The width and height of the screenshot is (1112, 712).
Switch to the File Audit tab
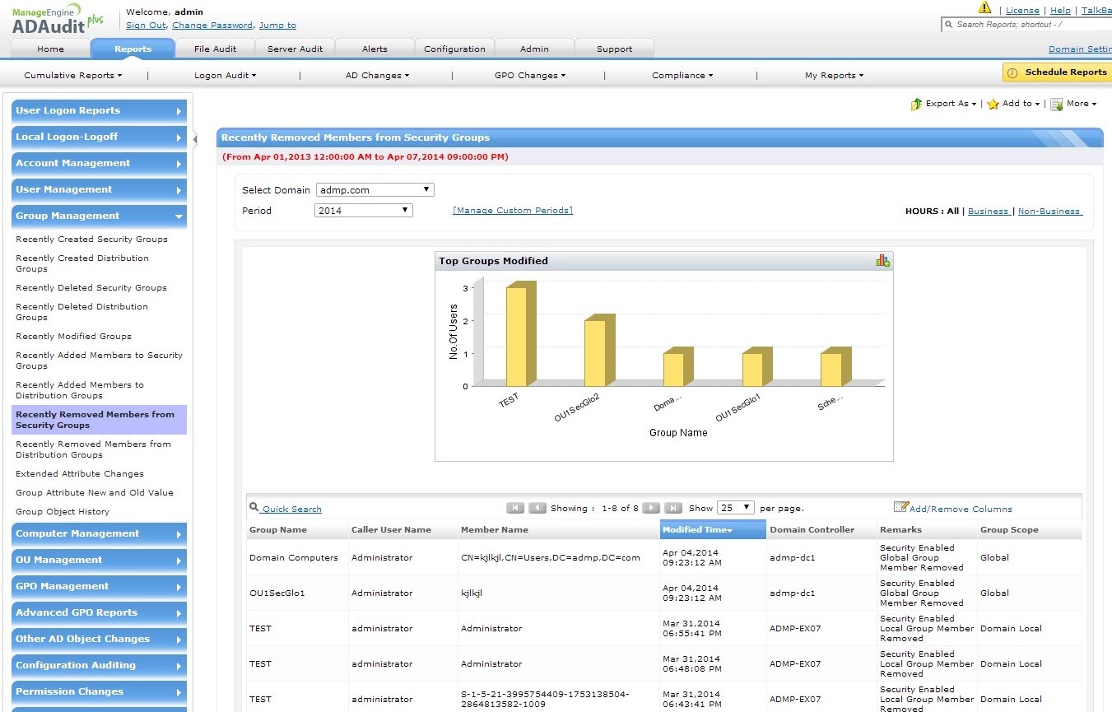215,49
